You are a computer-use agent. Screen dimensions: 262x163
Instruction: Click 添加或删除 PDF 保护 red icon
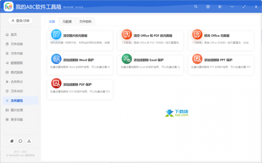click(x=56, y=83)
